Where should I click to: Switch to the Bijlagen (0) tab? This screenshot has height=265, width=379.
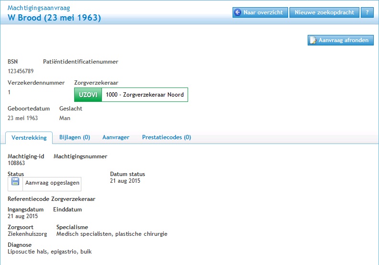75,137
